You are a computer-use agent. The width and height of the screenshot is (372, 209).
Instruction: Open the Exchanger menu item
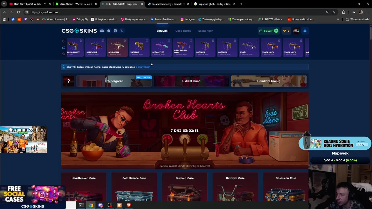205,31
